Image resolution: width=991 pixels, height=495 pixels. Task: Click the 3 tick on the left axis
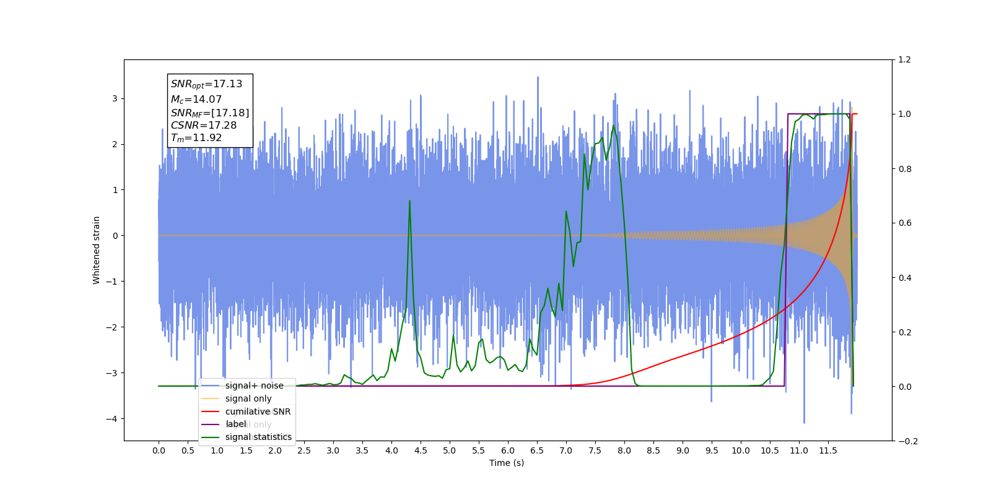click(x=115, y=98)
